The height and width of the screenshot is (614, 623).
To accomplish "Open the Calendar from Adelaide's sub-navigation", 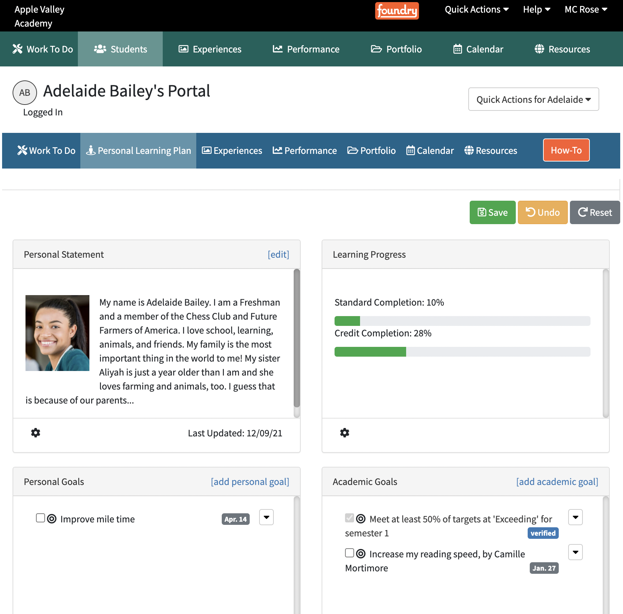I will [x=430, y=150].
